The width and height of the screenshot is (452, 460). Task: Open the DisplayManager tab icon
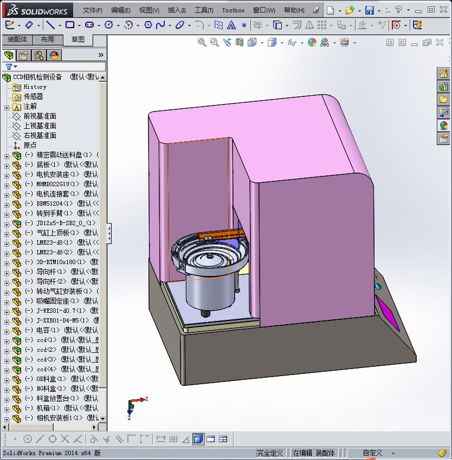click(x=54, y=55)
